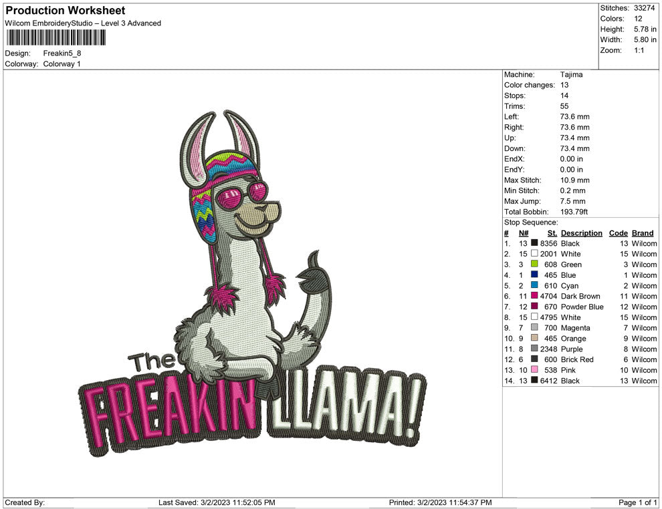
Task: Click the Width value '5.80 in'
Action: [x=645, y=39]
